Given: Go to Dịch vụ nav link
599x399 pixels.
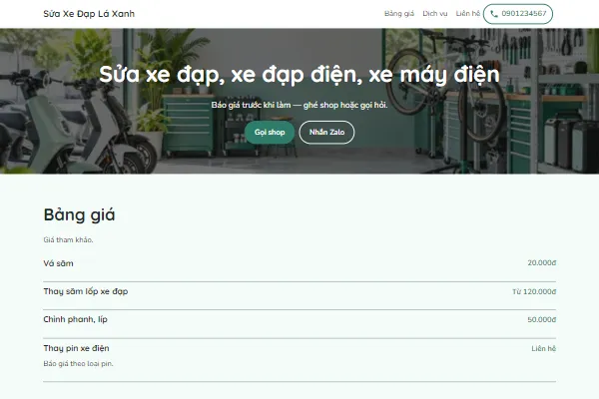Looking at the screenshot, I should (434, 13).
